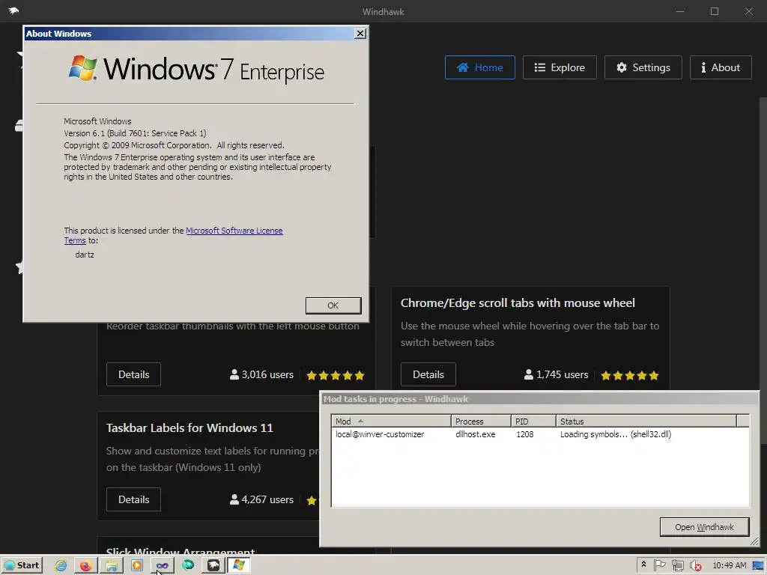Open Windows Explorer folder icon on taskbar
Screen dimensions: 767x575
click(112, 565)
